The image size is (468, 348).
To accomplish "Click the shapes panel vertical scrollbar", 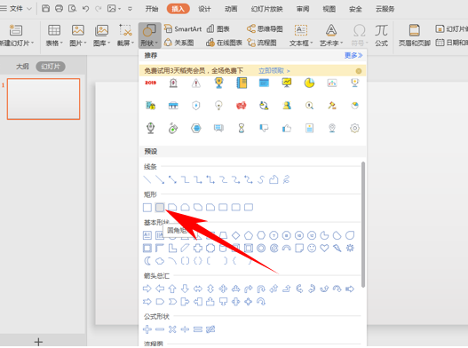I will pos(363,225).
